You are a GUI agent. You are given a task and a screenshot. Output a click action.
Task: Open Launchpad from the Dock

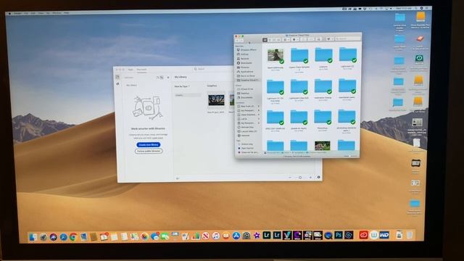(43, 237)
